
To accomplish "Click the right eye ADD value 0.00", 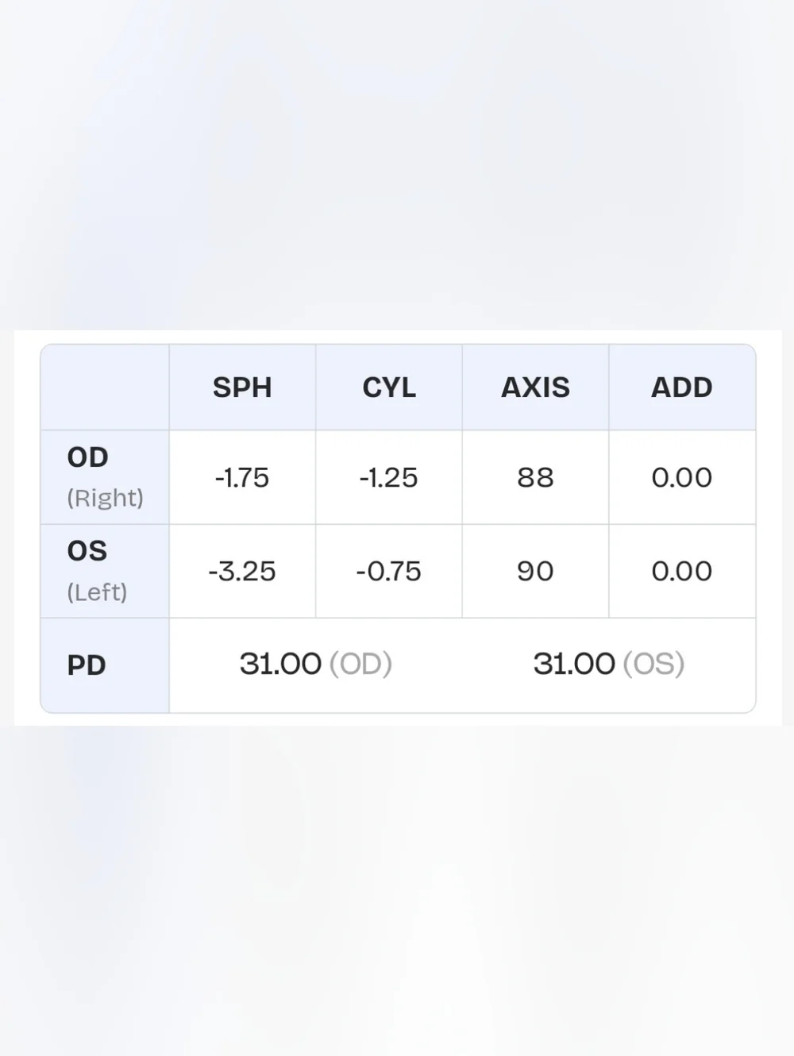I will 682,477.
